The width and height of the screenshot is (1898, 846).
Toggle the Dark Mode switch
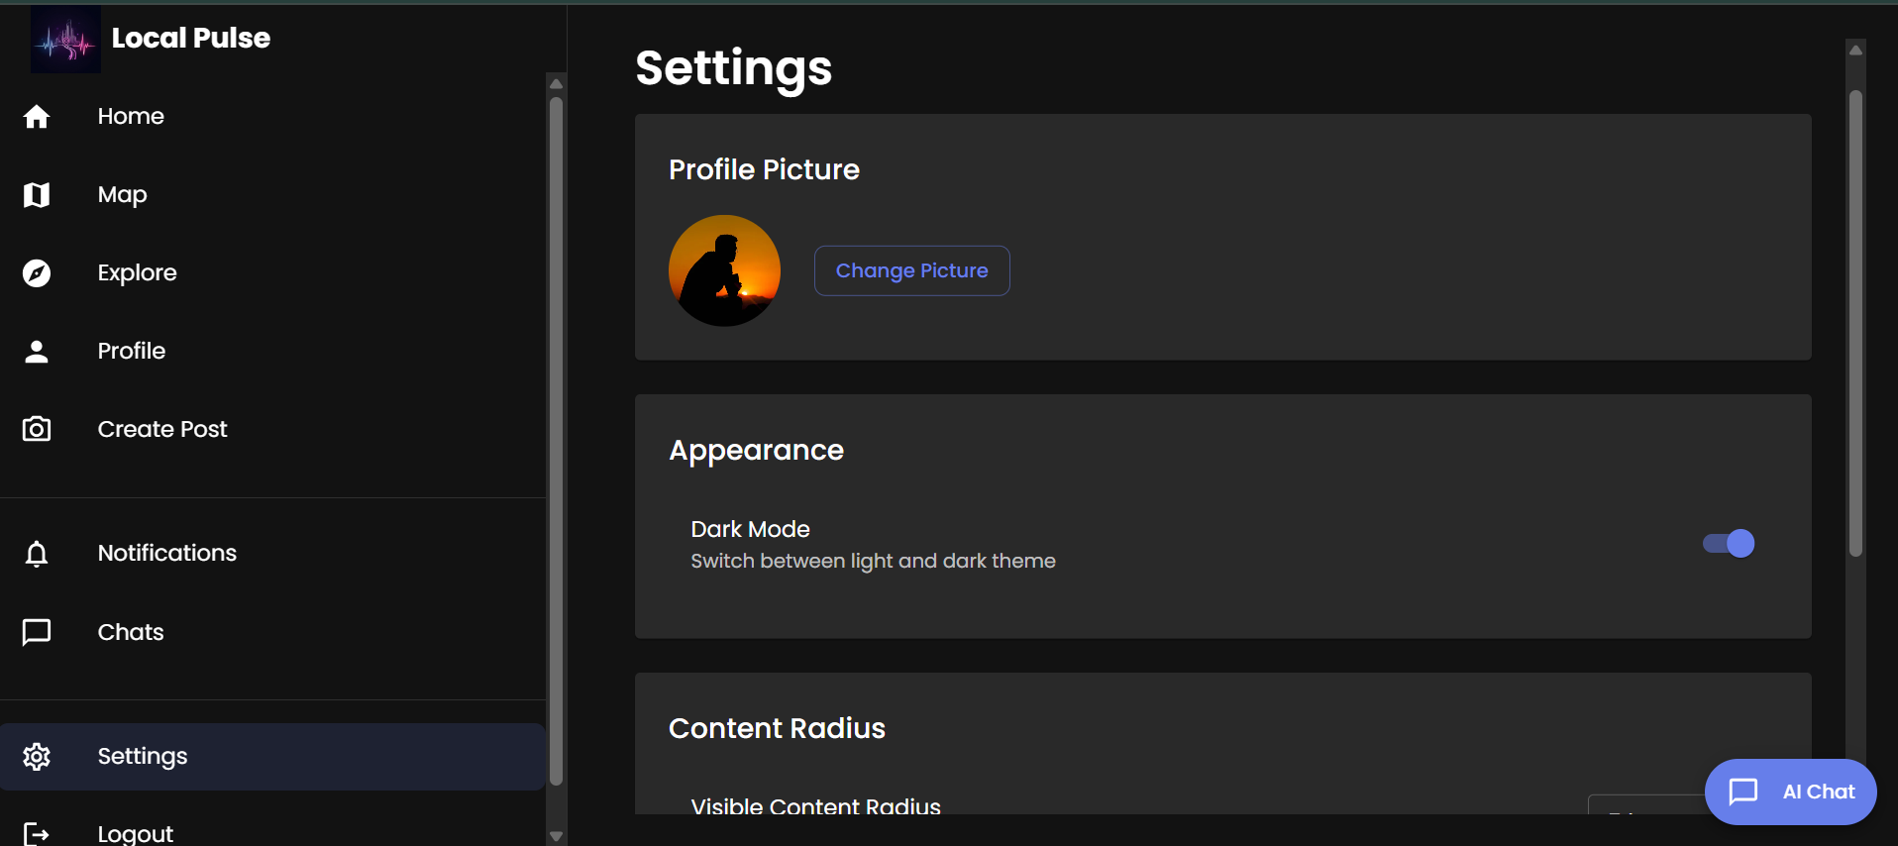[x=1729, y=544]
